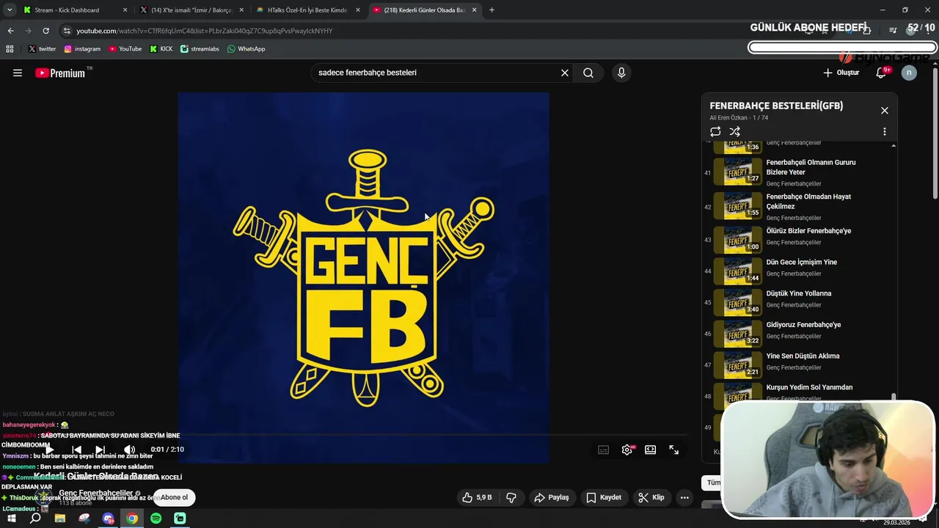This screenshot has width=939, height=528.
Task: Open Chrome from the taskbar
Action: (132, 518)
